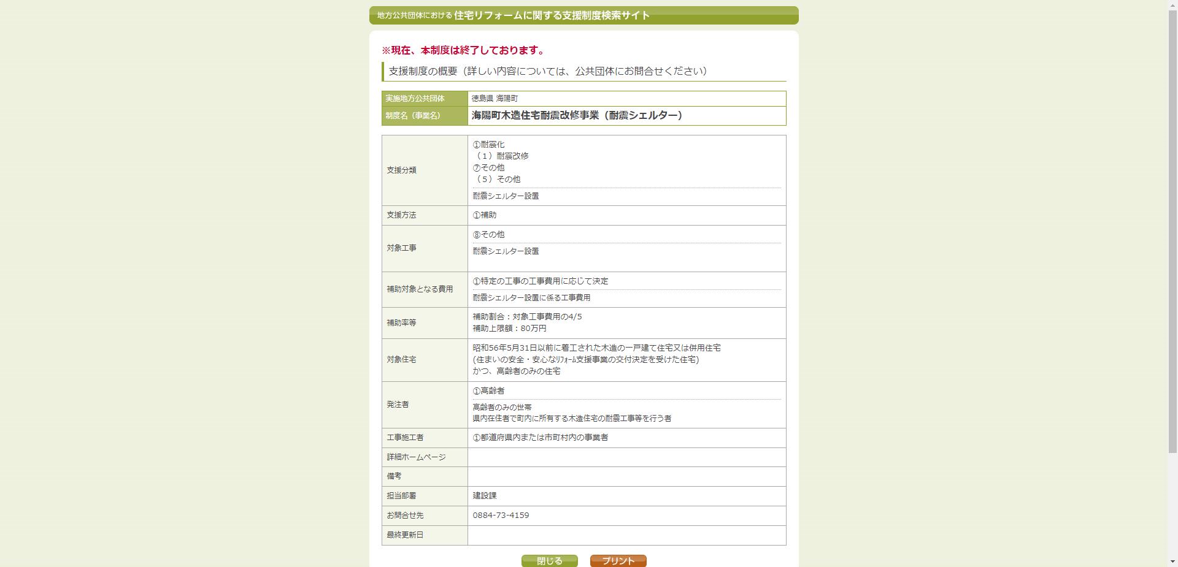Click the プリント button to print
1178x567 pixels.
click(x=618, y=560)
